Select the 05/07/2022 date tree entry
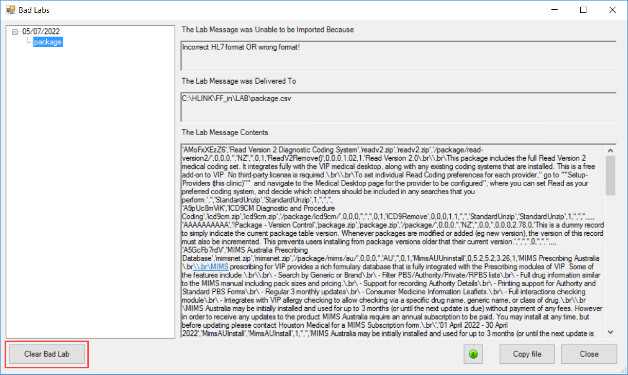The width and height of the screenshot is (628, 375). (x=41, y=32)
